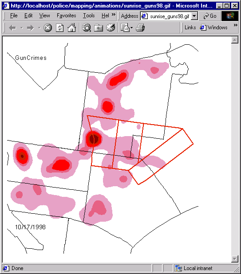Click the Back arrow toolbar icon
Screen dimensions: 241x274
pos(12,27)
